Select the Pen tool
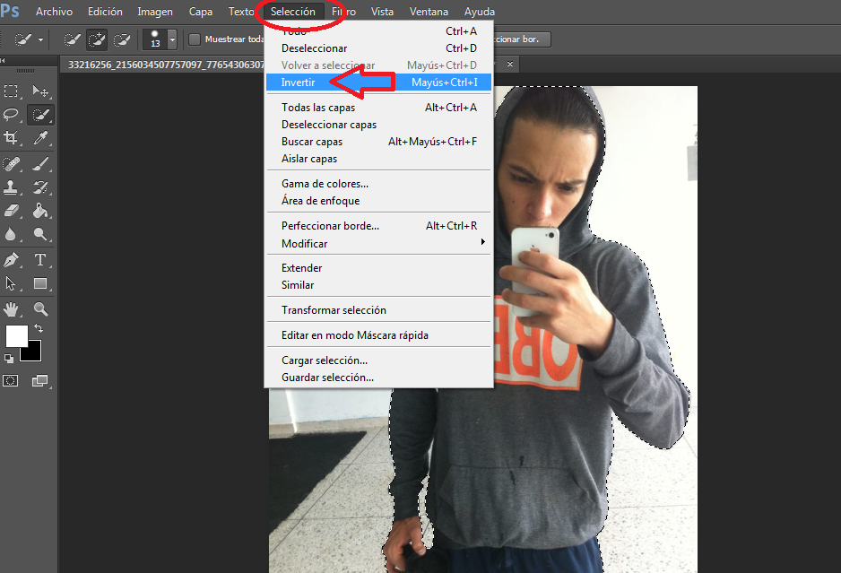The image size is (841, 573). point(11,260)
